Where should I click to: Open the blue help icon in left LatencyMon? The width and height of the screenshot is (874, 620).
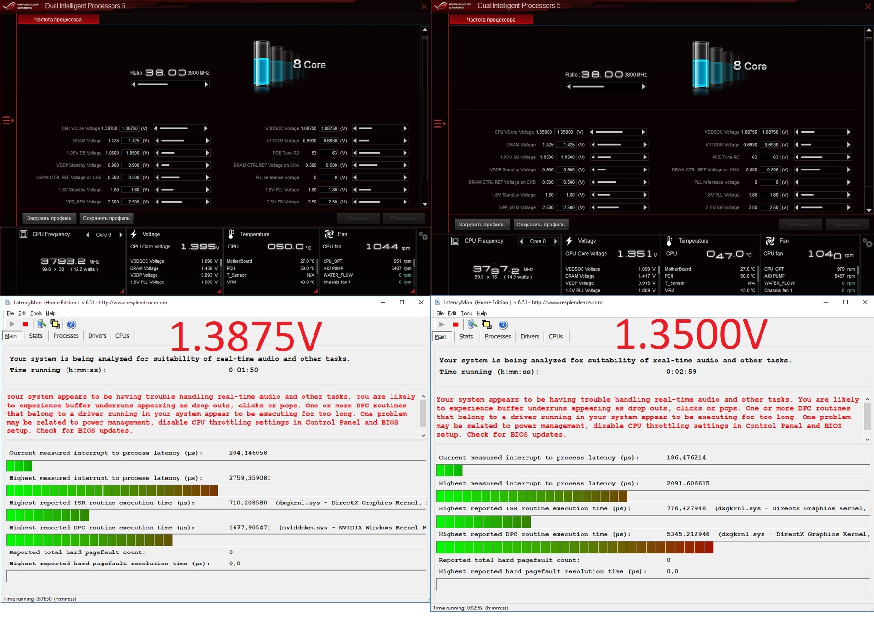[71, 324]
